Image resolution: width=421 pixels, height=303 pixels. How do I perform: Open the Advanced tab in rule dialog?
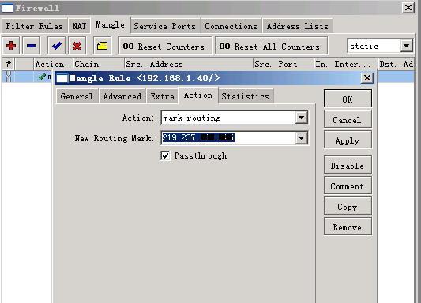122,96
